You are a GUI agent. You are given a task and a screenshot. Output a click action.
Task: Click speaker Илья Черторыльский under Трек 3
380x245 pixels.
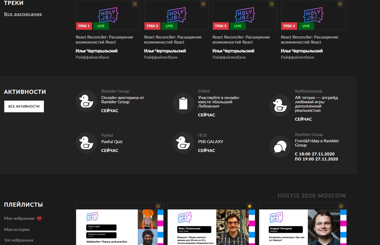233,51
